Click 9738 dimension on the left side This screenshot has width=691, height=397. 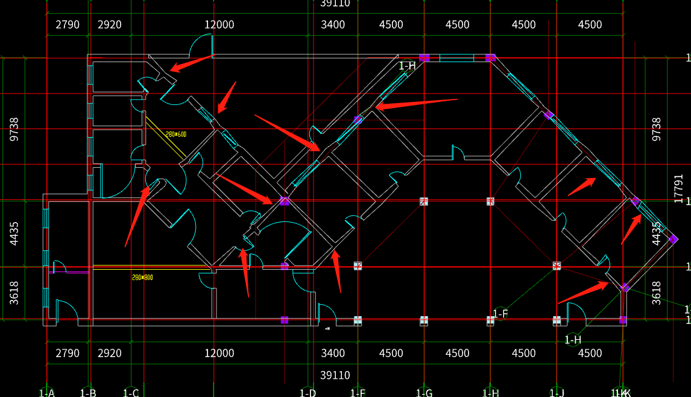14,129
